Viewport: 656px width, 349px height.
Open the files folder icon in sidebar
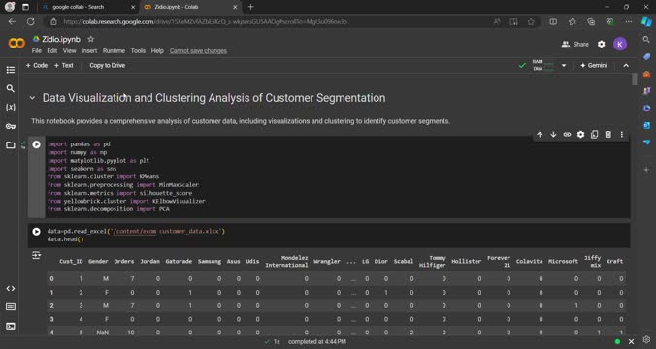[x=11, y=145]
